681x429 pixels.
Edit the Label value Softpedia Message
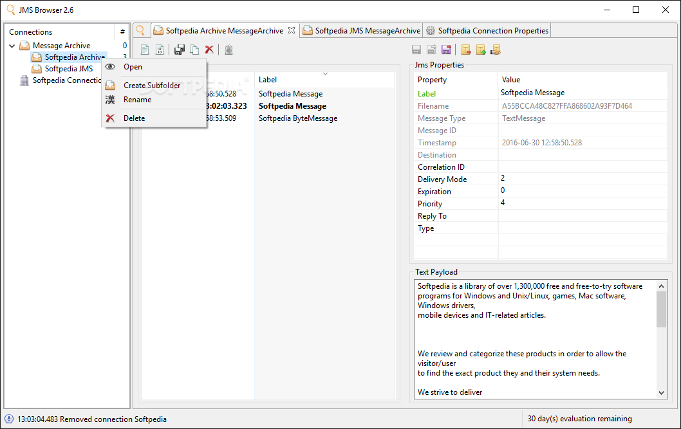(583, 93)
